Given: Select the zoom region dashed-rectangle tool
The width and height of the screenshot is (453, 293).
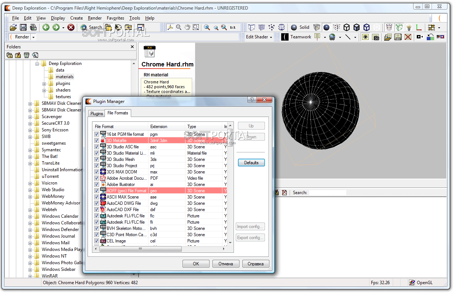Looking at the screenshot, I should [x=196, y=27].
